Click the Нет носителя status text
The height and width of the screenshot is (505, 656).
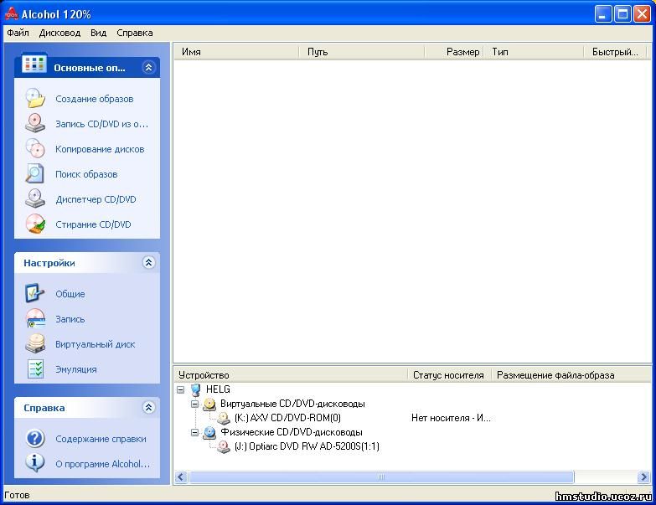pos(451,418)
